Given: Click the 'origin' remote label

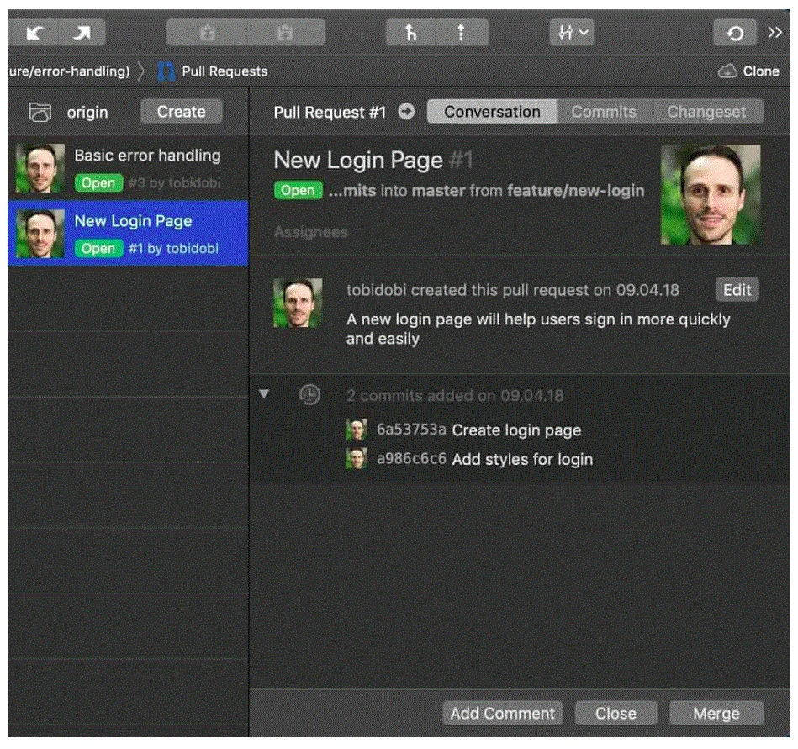Looking at the screenshot, I should 87,113.
